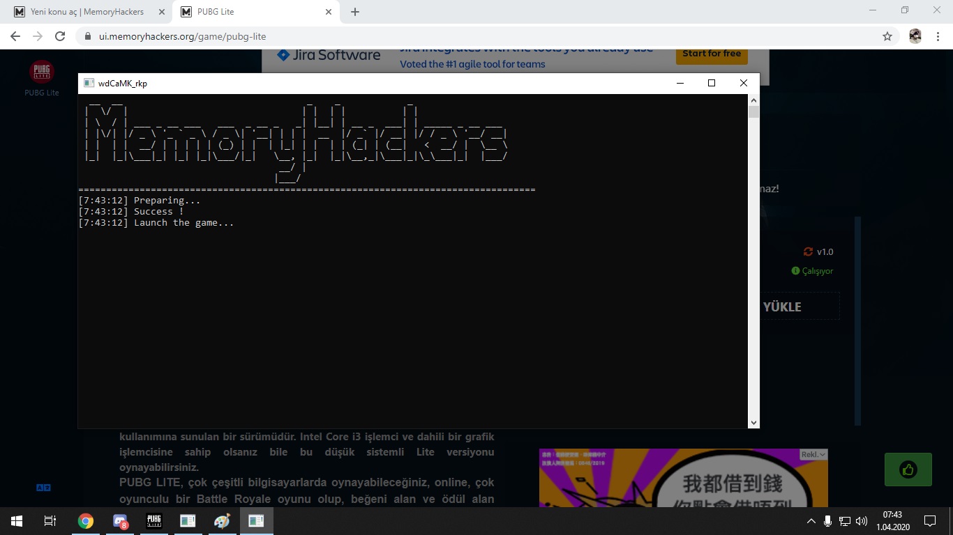Open the Windows notification center

[x=930, y=521]
